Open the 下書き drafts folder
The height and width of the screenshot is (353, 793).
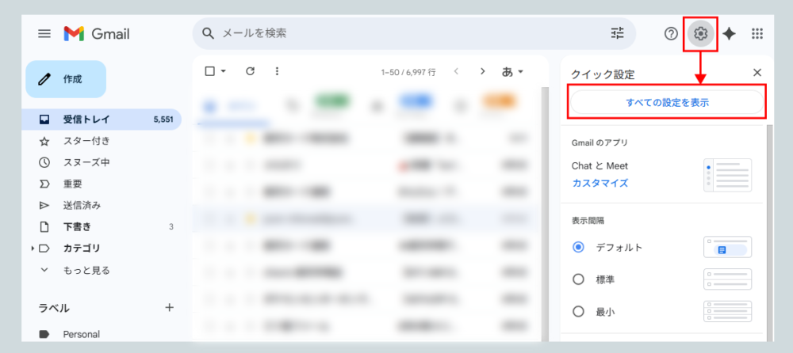click(x=76, y=227)
